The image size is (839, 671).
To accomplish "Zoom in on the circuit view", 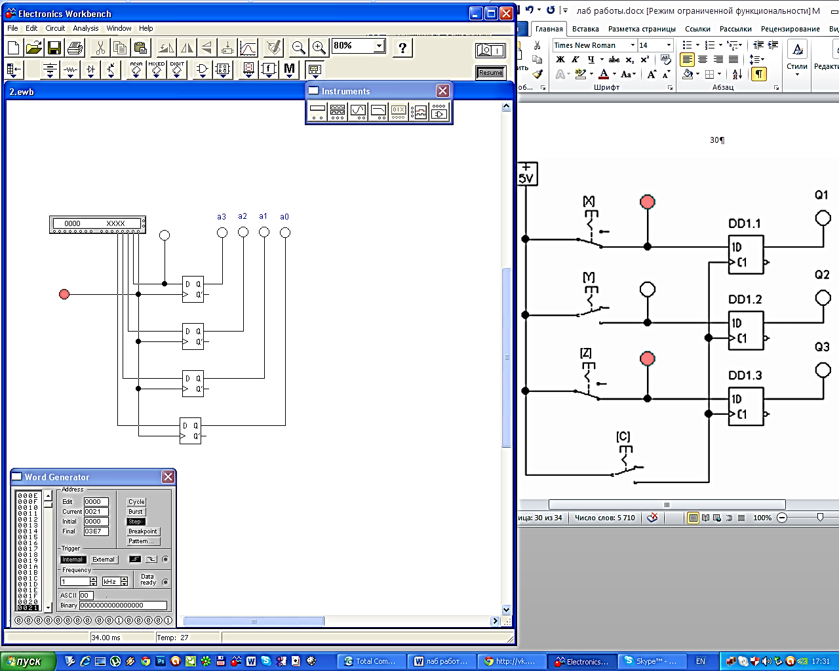I will click(319, 47).
